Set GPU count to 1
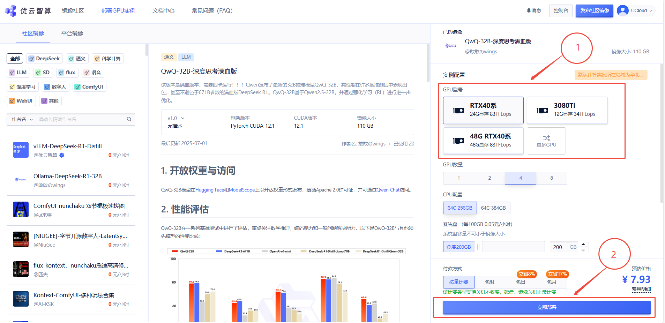Image resolution: width=665 pixels, height=323 pixels. coord(458,178)
